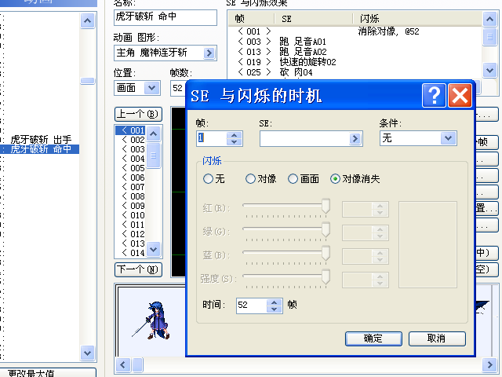Click animation list scroll down arrow
This screenshot has height=377, width=502.
coord(87,353)
